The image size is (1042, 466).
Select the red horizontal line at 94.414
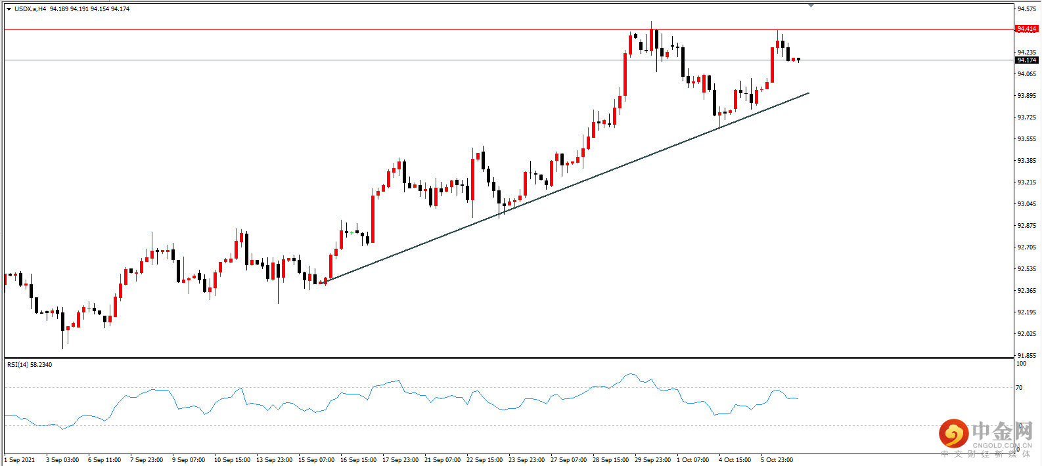click(x=509, y=29)
